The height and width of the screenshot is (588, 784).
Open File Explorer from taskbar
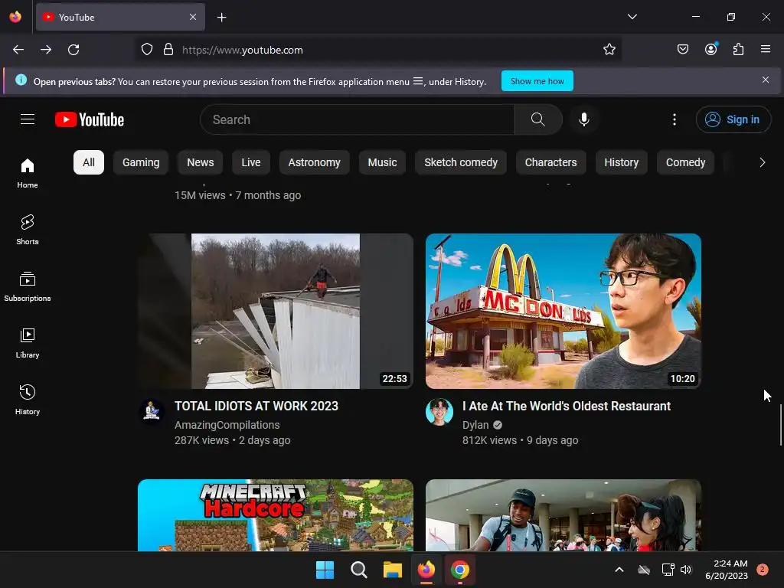tap(393, 570)
